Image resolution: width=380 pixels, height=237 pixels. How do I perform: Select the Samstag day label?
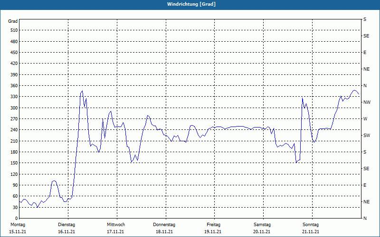(x=262, y=225)
